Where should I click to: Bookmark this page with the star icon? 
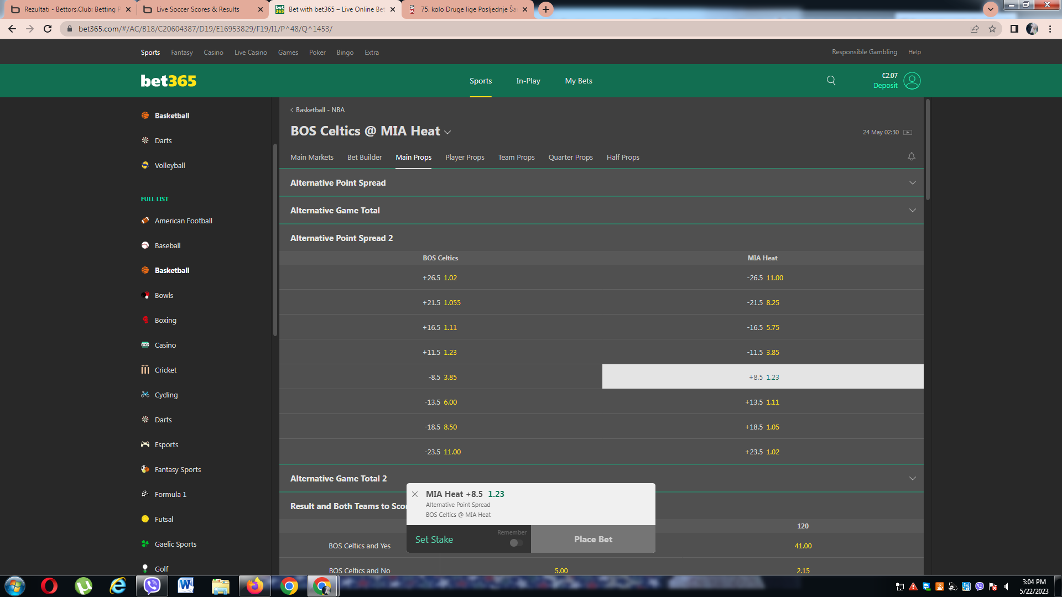pos(992,29)
